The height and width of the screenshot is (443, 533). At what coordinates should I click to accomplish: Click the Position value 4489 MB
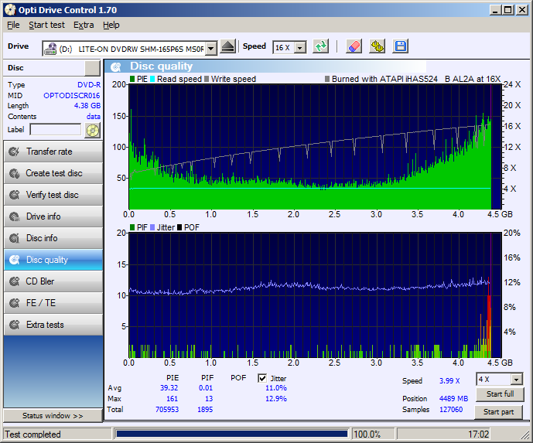click(x=453, y=398)
